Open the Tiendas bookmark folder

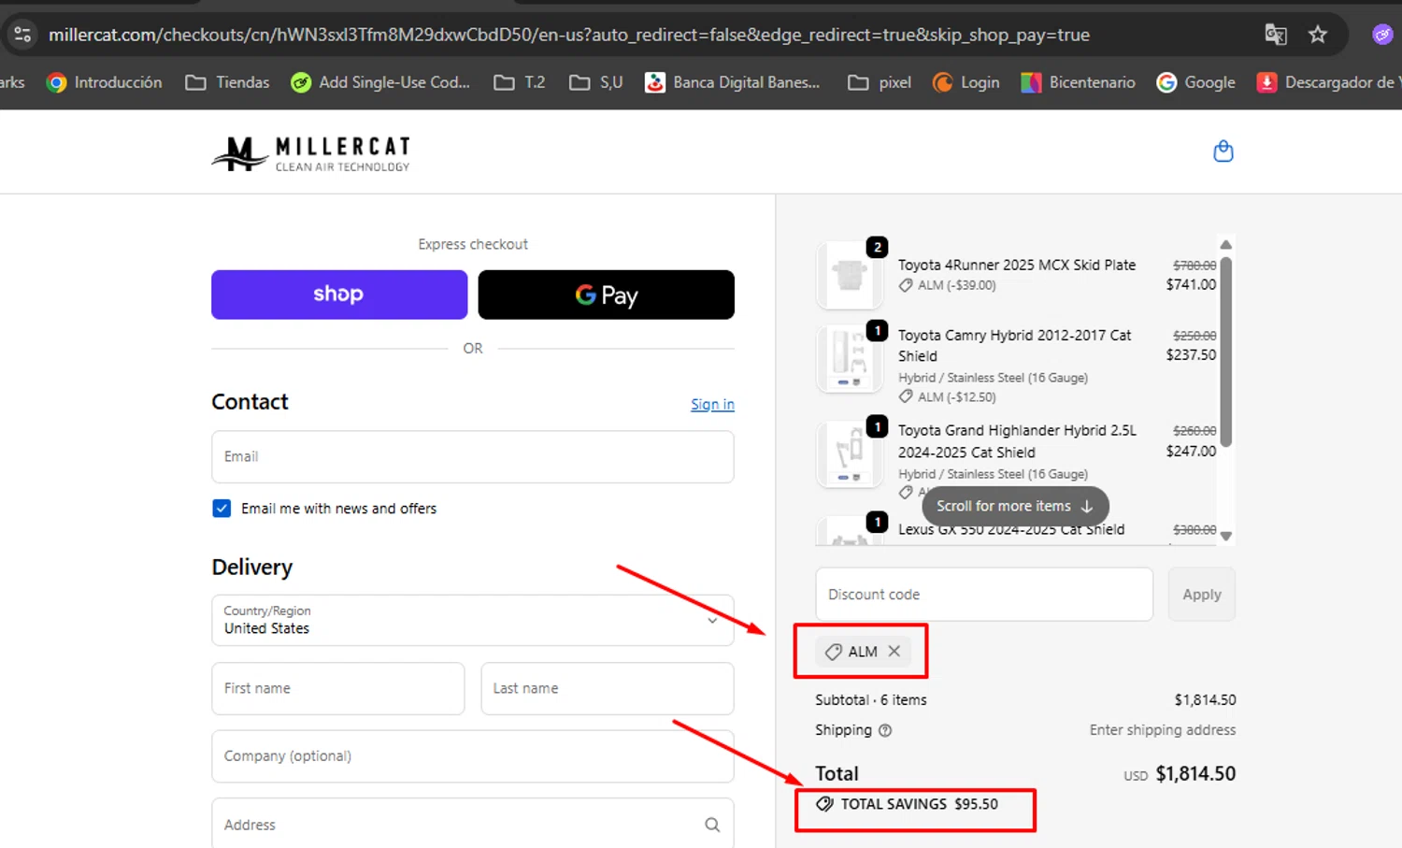[x=227, y=82]
